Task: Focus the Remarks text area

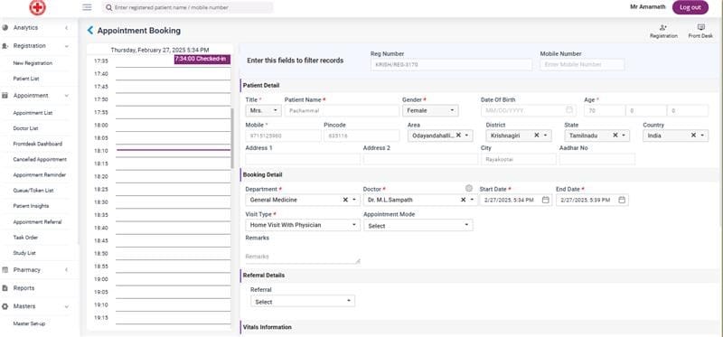Action: click(x=303, y=256)
